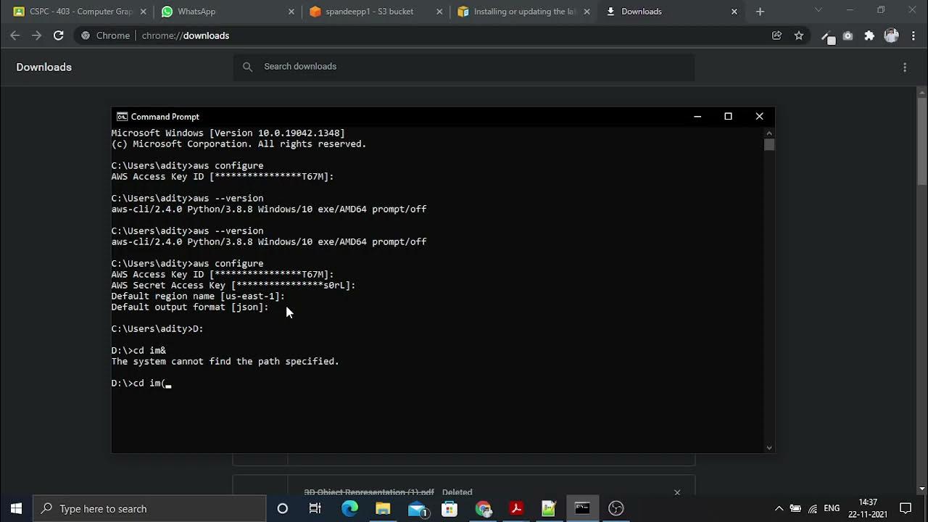The width and height of the screenshot is (928, 522).
Task: Remove the deleted 3D Object Representation entry
Action: point(677,492)
